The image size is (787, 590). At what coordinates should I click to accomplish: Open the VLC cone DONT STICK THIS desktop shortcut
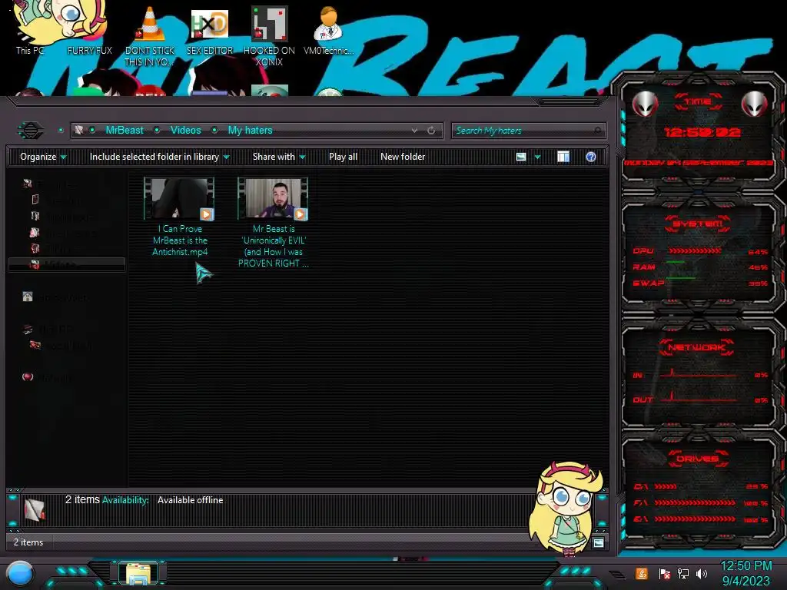(150, 36)
